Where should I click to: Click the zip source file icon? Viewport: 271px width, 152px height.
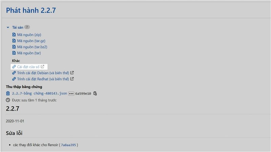pos(14,35)
